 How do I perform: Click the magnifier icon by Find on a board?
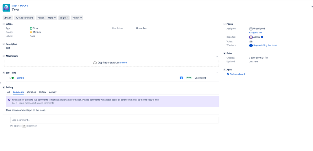point(228,74)
